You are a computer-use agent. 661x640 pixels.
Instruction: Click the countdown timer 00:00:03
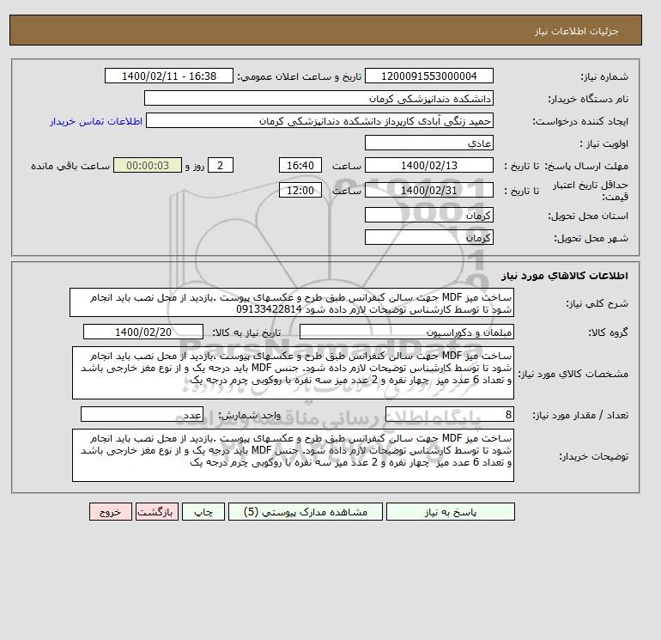(148, 166)
